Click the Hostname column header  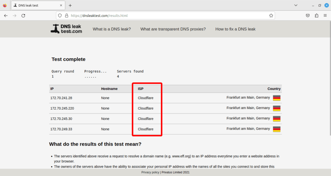[x=109, y=89]
